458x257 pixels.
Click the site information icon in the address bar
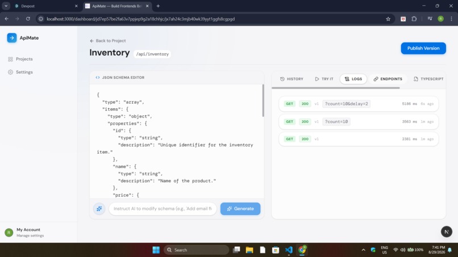[41, 19]
